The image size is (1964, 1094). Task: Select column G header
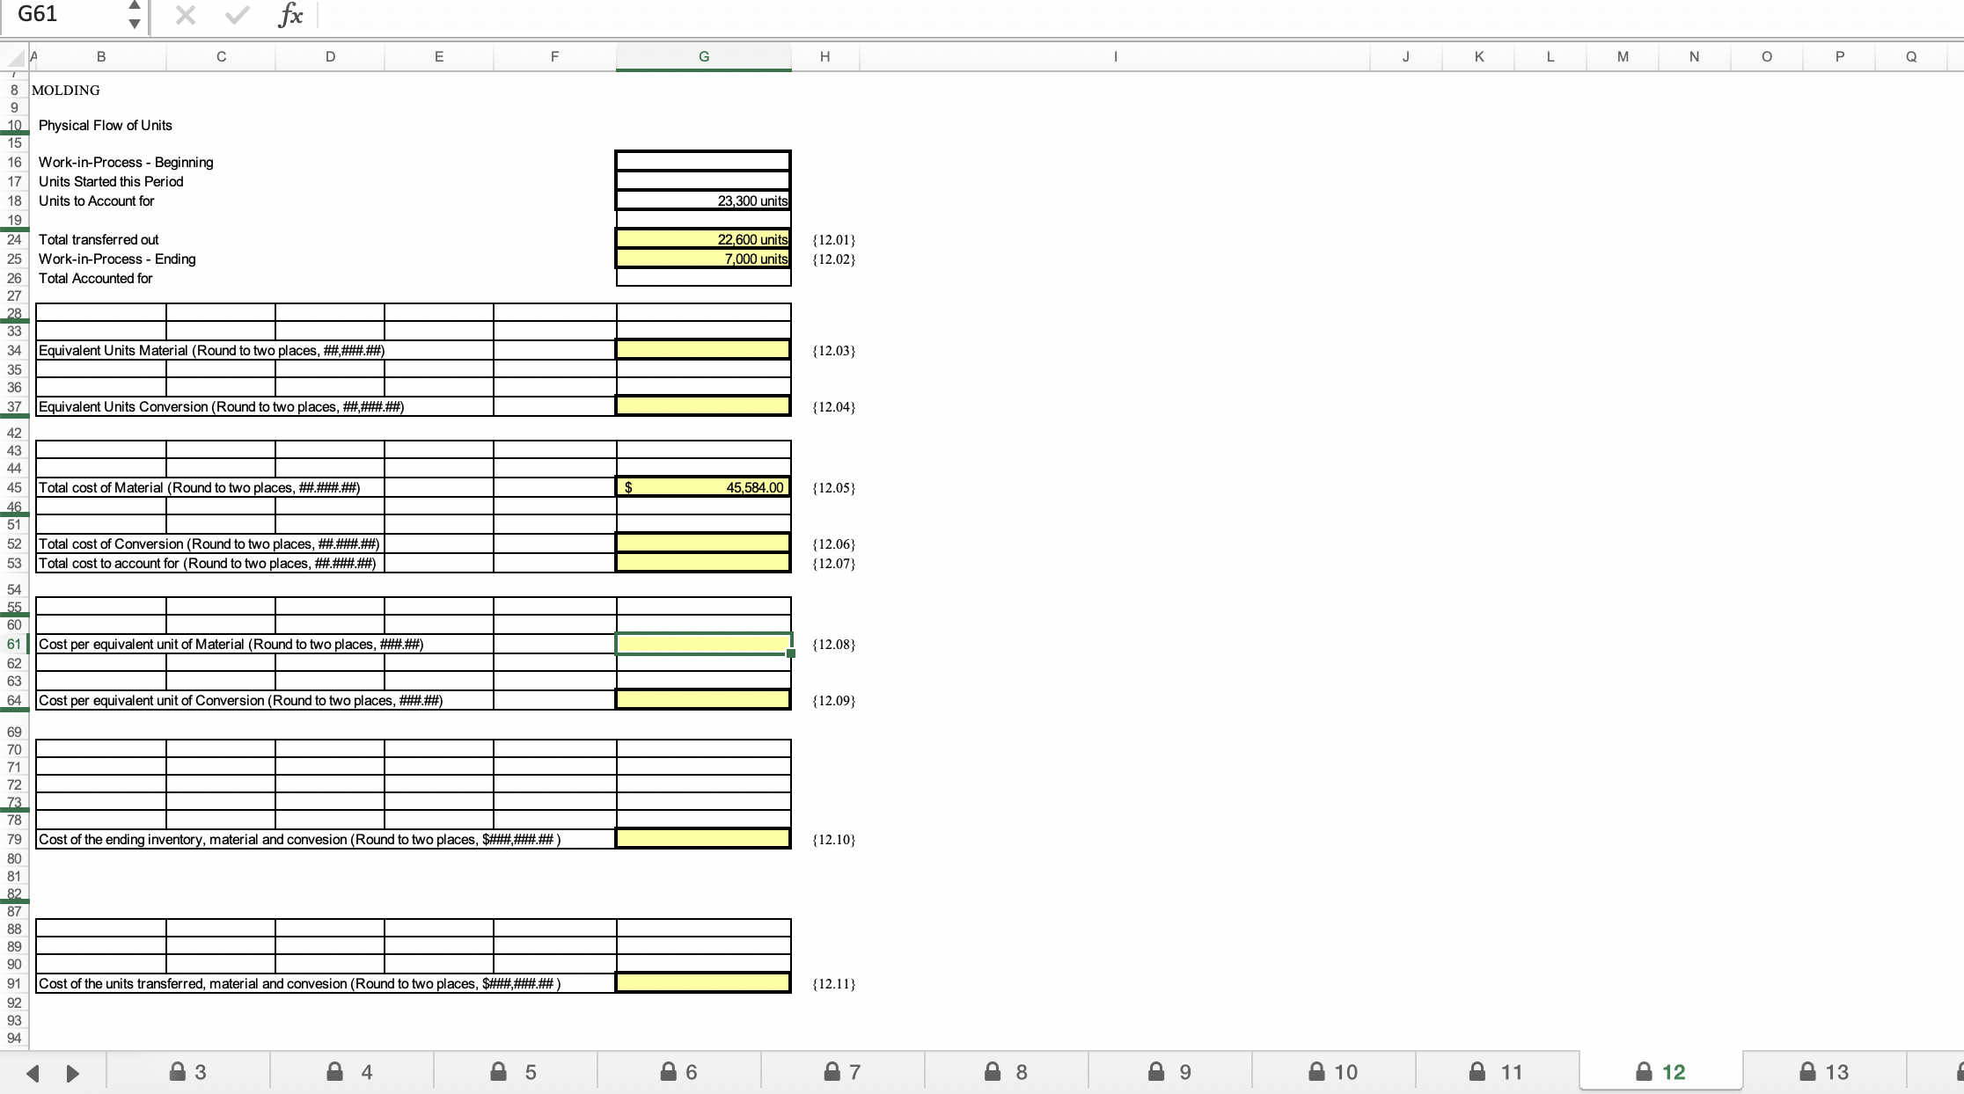(703, 56)
